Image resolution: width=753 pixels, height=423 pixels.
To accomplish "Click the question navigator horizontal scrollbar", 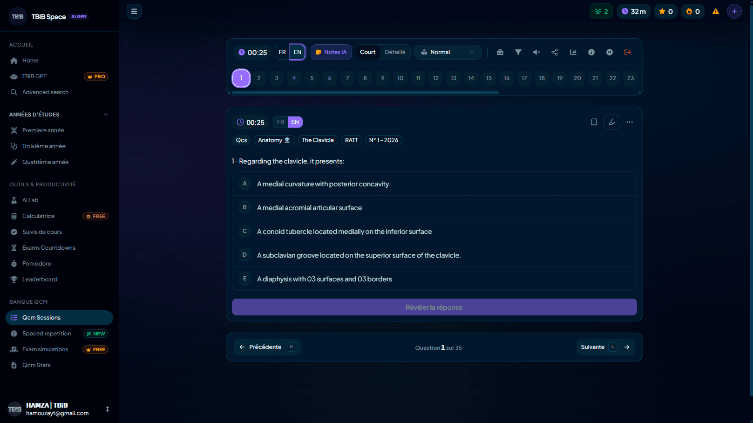I will [x=366, y=93].
